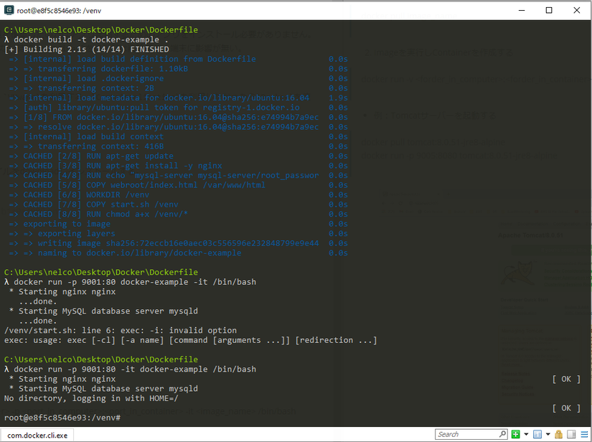Click the 'No directory, logging in with HOME=/' line
Image resolution: width=592 pixels, height=442 pixels.
tap(91, 398)
